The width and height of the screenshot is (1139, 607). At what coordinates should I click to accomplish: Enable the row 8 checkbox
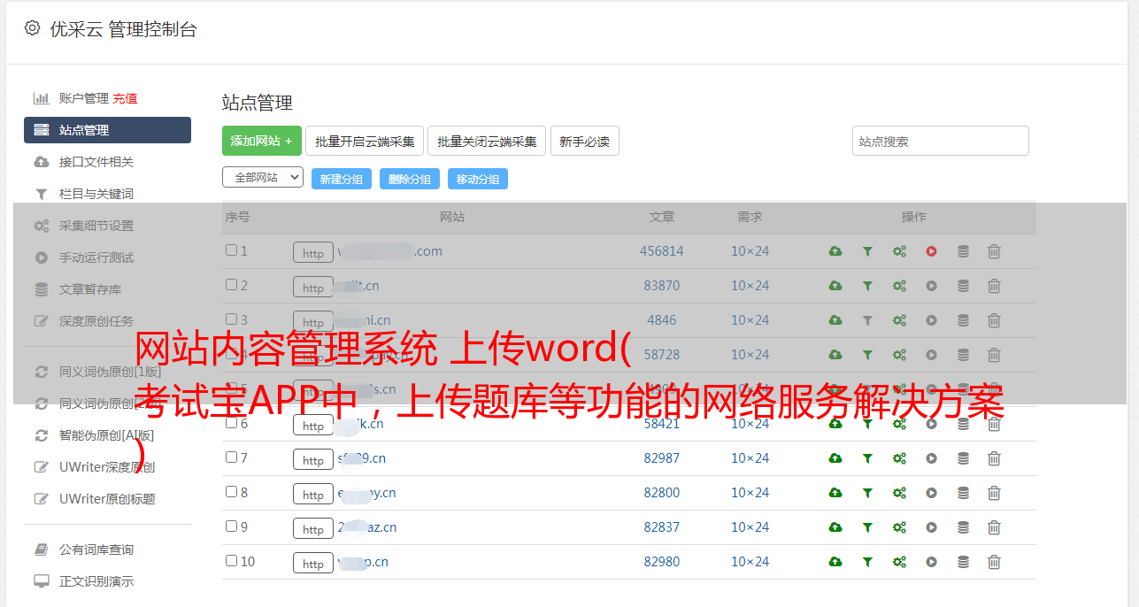coord(231,492)
